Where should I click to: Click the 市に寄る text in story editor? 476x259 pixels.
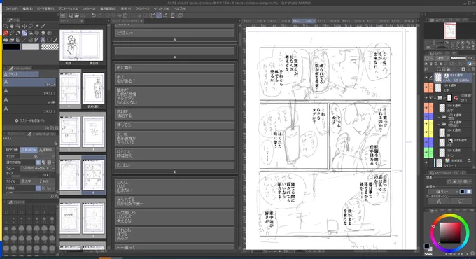pyautogui.click(x=124, y=68)
